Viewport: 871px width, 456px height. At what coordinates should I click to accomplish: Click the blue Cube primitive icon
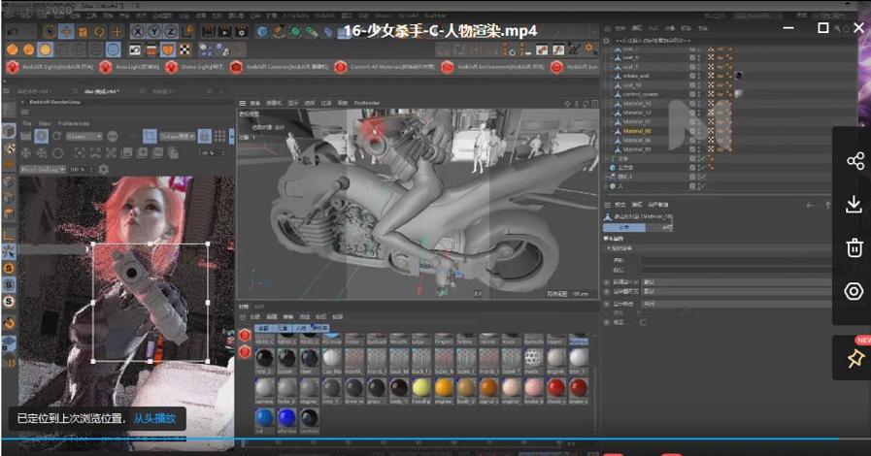pos(262,32)
